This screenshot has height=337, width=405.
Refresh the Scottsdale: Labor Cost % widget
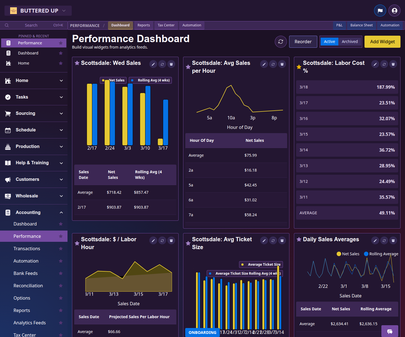384,64
